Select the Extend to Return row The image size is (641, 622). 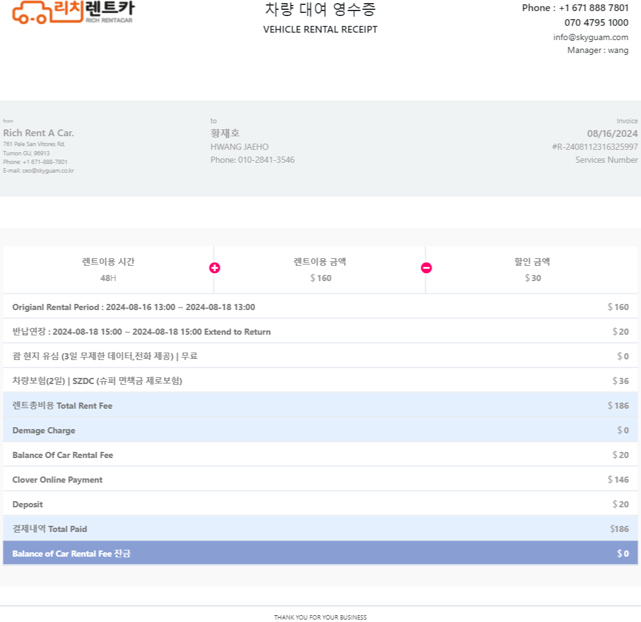(320, 332)
